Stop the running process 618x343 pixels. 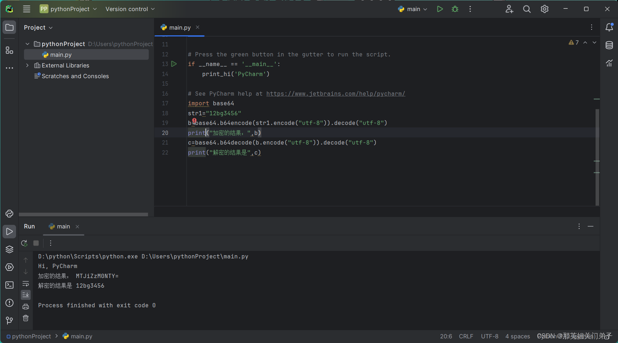[x=36, y=243]
